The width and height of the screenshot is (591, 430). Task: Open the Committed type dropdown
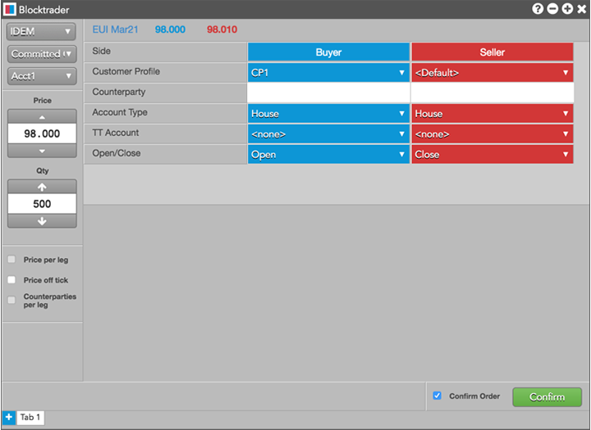(x=42, y=54)
